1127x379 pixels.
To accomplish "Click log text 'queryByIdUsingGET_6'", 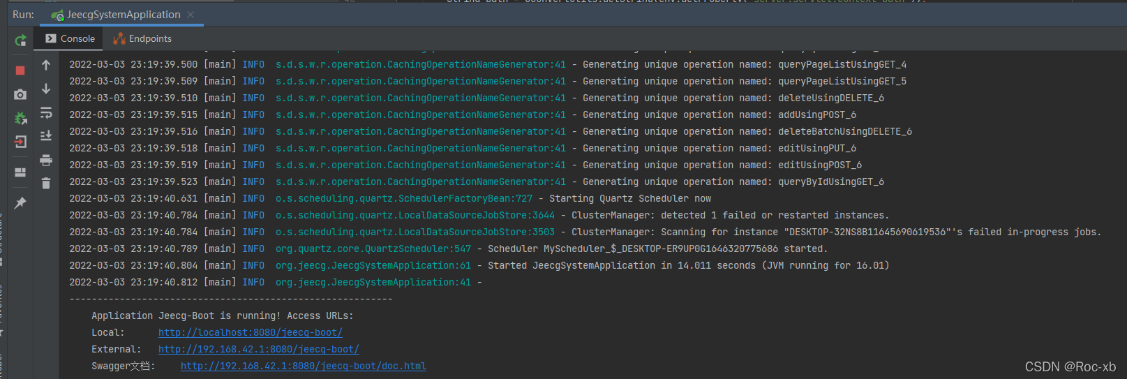I will click(x=831, y=181).
